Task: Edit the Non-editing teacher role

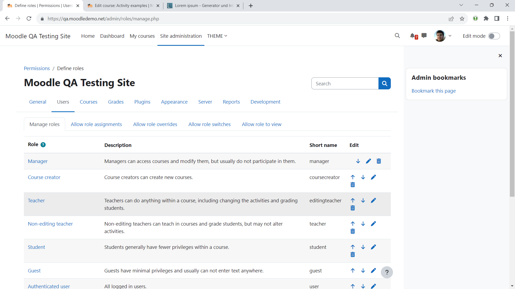Action: pyautogui.click(x=373, y=224)
